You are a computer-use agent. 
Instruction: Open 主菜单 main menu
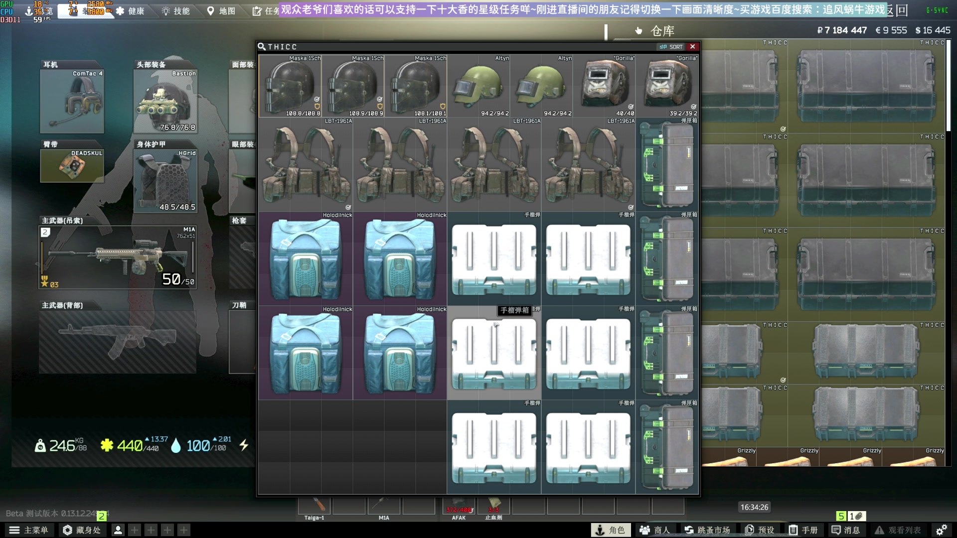[x=29, y=530]
